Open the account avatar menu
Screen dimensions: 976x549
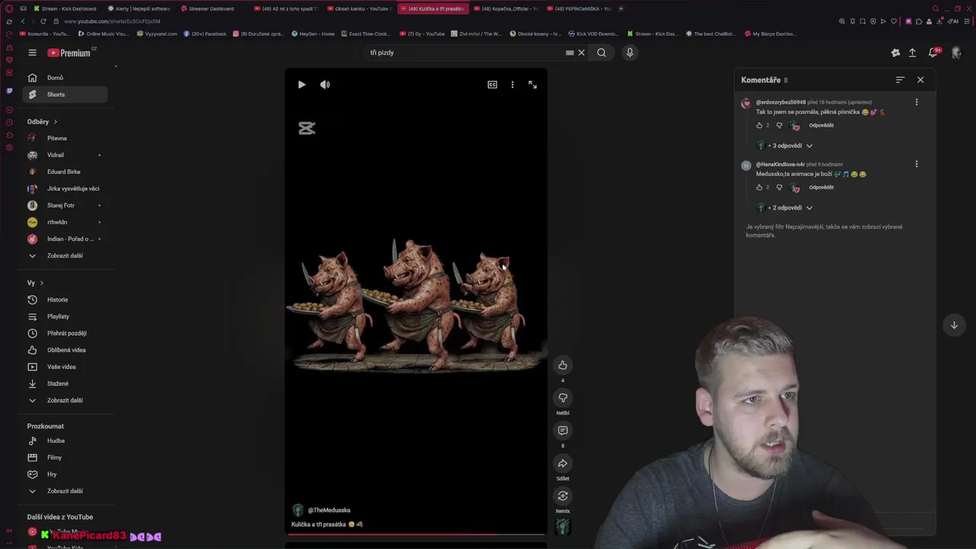click(956, 53)
